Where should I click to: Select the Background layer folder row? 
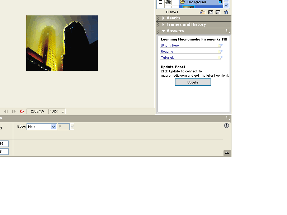(x=201, y=2)
